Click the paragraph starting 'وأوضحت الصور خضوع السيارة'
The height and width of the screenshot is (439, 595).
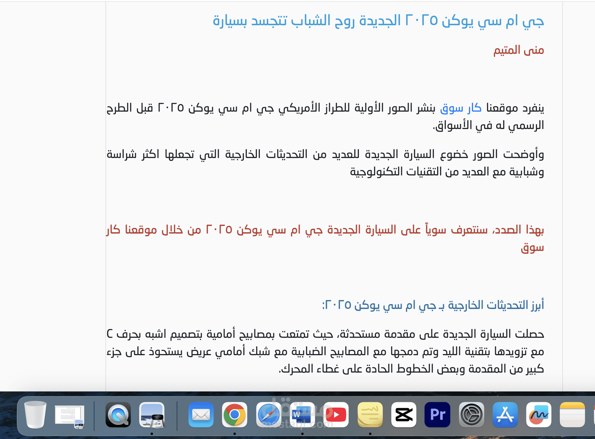click(325, 163)
